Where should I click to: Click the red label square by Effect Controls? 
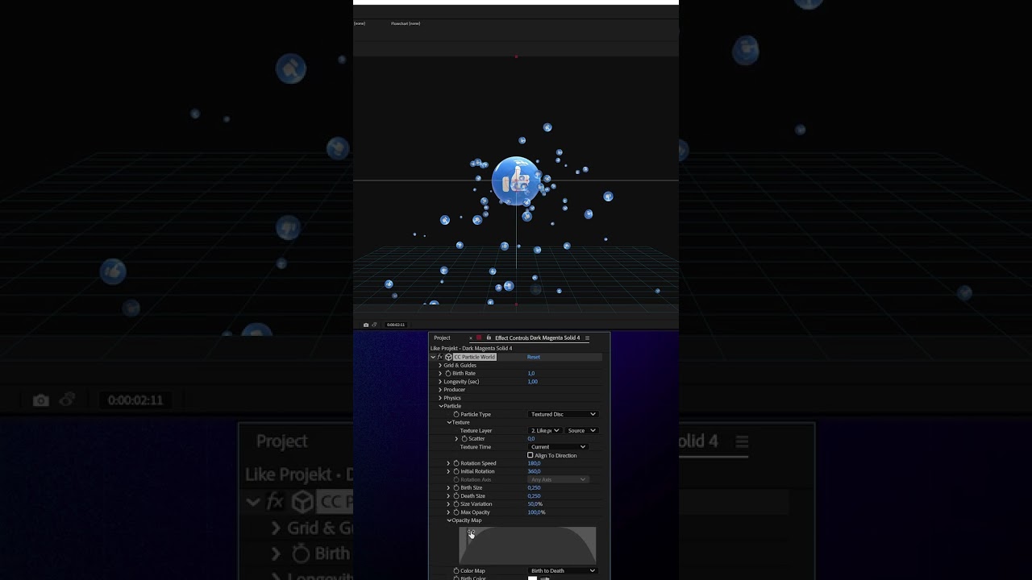(479, 338)
